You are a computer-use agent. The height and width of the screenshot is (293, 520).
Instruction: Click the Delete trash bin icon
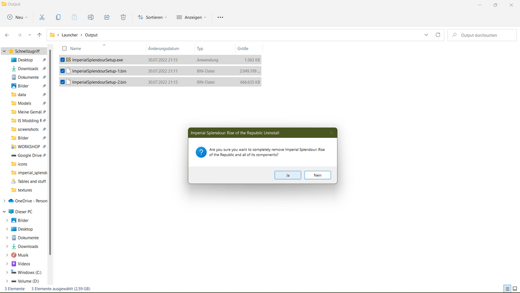pos(123,17)
